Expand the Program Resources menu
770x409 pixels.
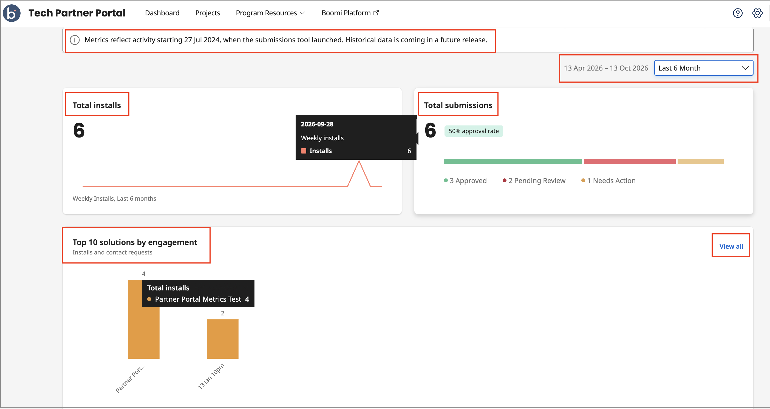[270, 13]
